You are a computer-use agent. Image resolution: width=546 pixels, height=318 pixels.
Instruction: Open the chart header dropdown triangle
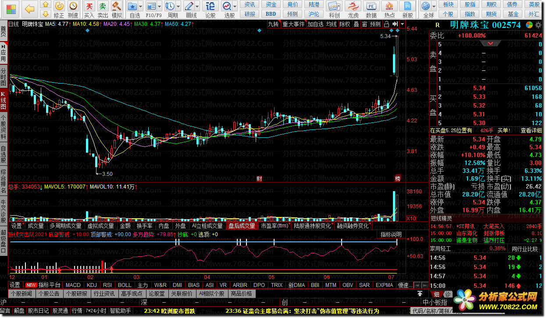point(402,24)
